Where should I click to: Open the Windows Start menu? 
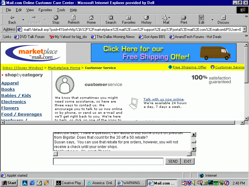pos(9,183)
